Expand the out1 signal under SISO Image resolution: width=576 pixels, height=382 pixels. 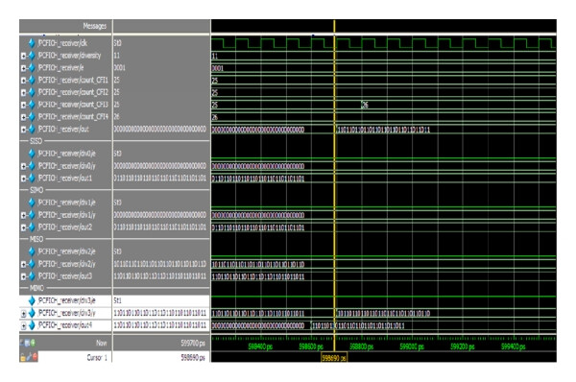23,179
